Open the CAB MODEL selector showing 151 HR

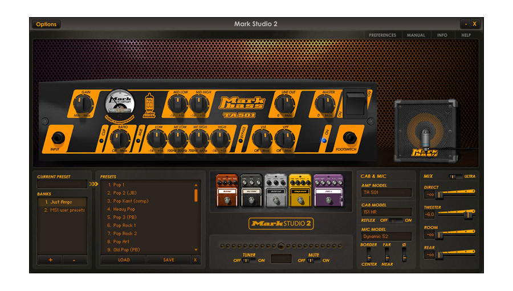386,212
